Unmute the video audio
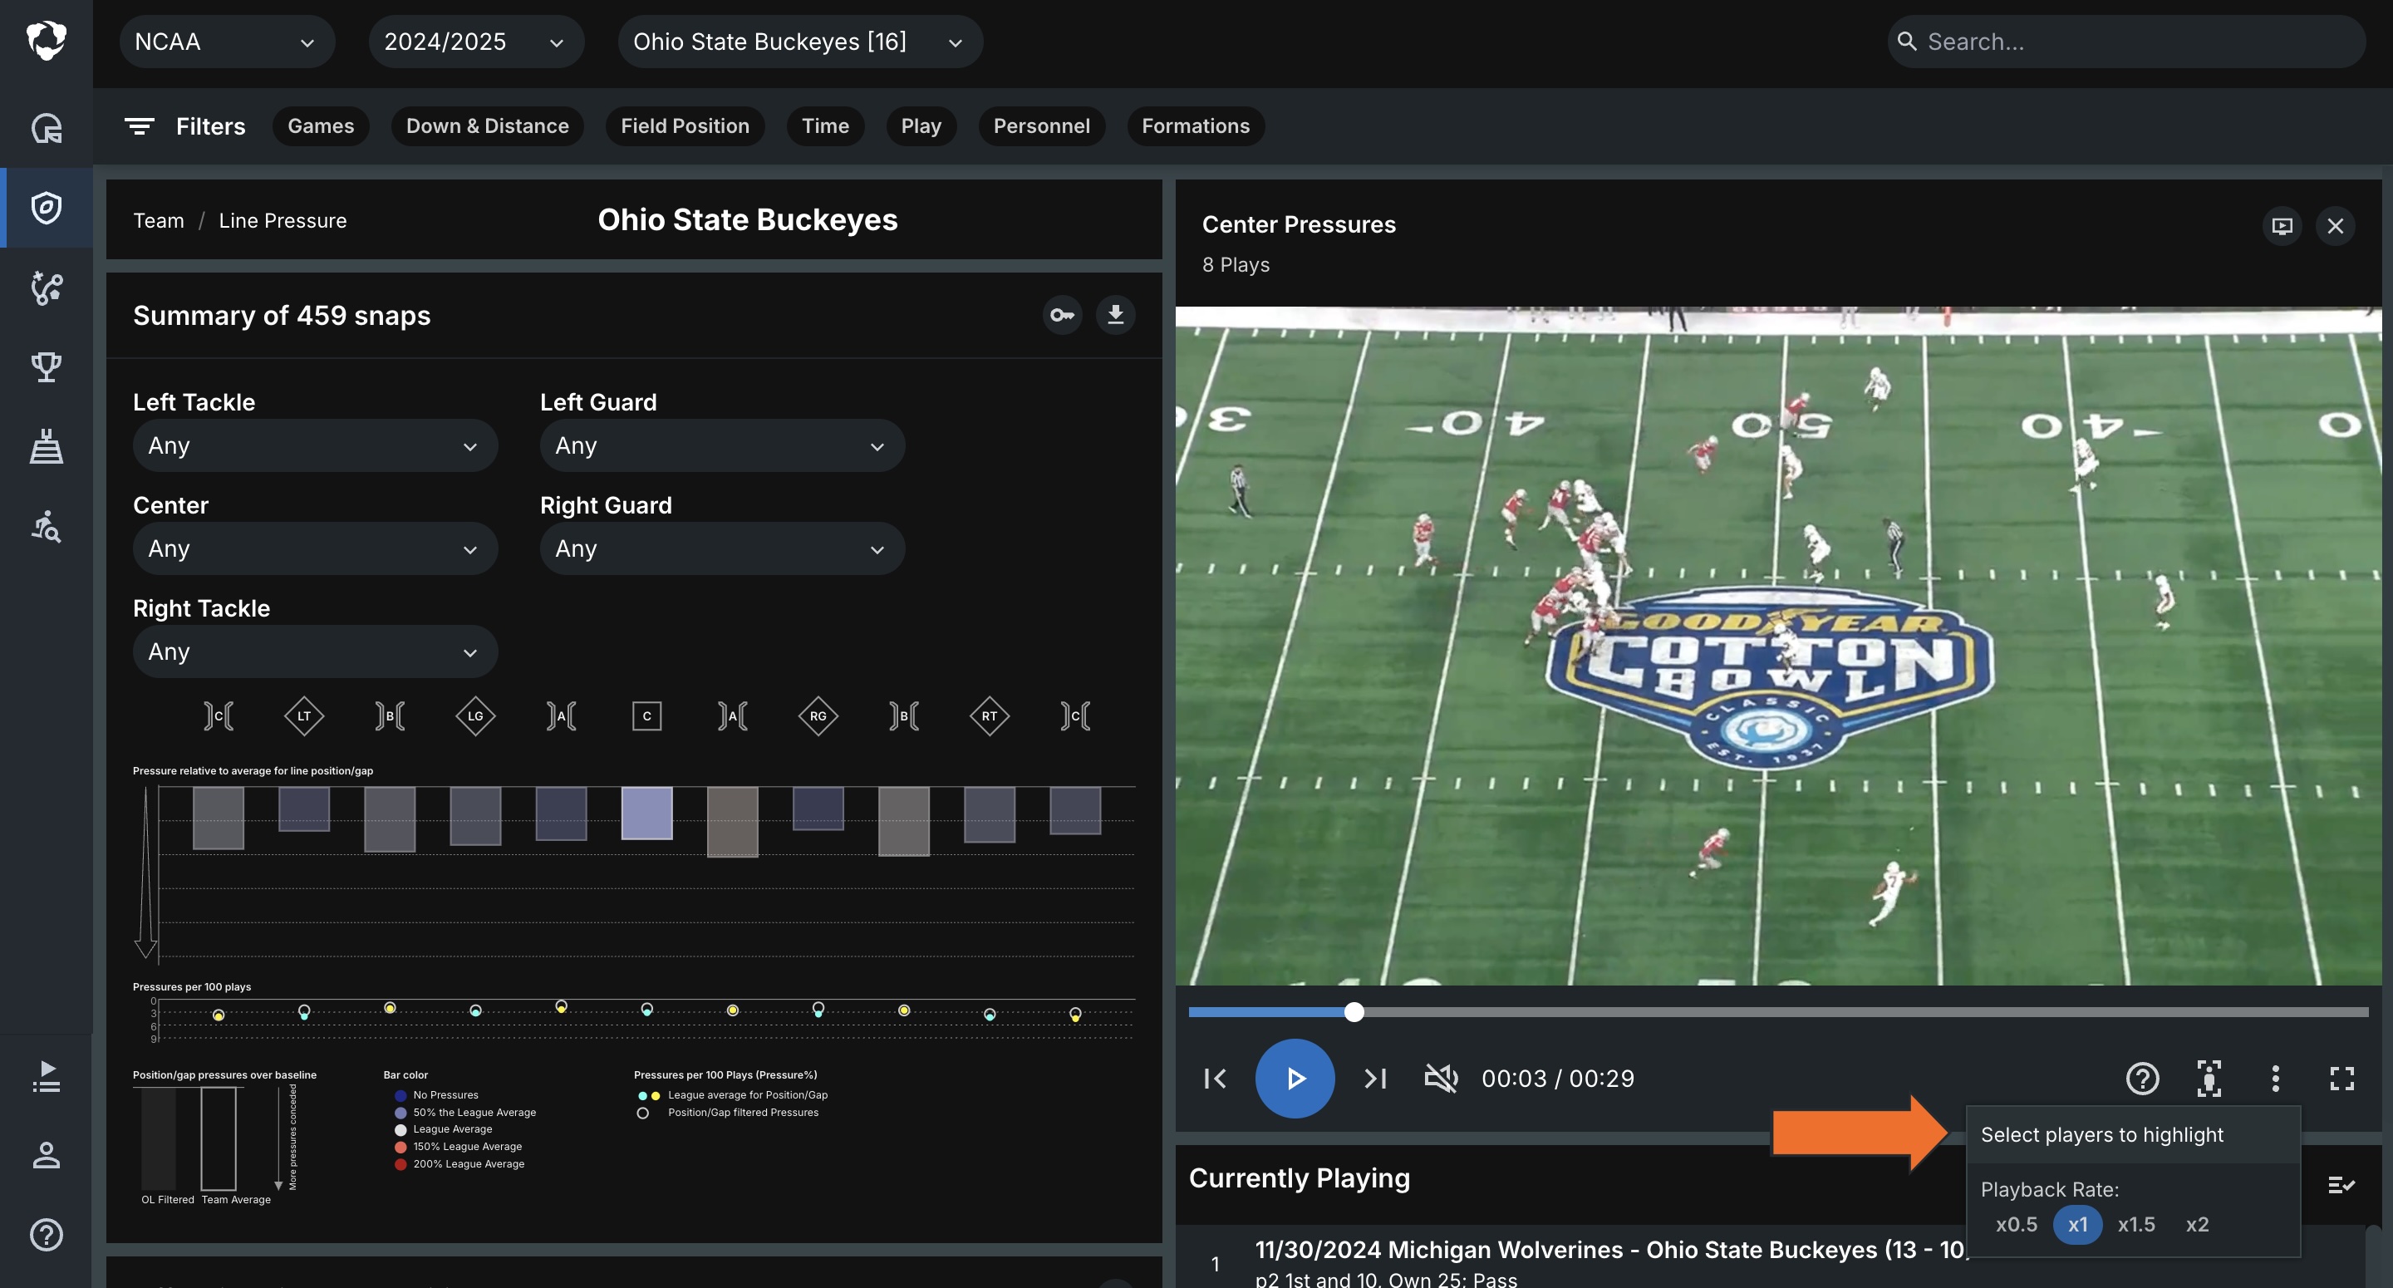Screen dimensions: 2393x1288 pyautogui.click(x=1441, y=1078)
